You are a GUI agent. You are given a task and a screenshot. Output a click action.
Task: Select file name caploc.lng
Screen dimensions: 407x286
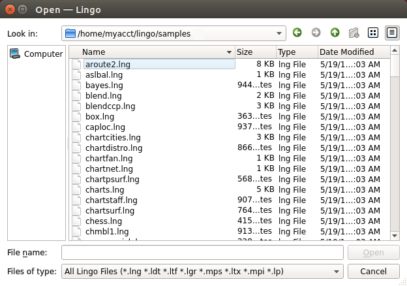click(x=106, y=127)
